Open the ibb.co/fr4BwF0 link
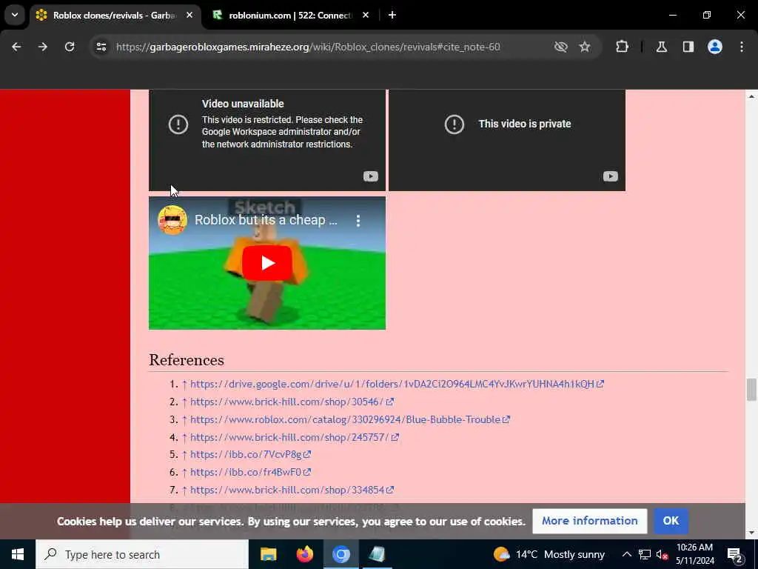Viewport: 758px width, 569px height. coord(250,472)
